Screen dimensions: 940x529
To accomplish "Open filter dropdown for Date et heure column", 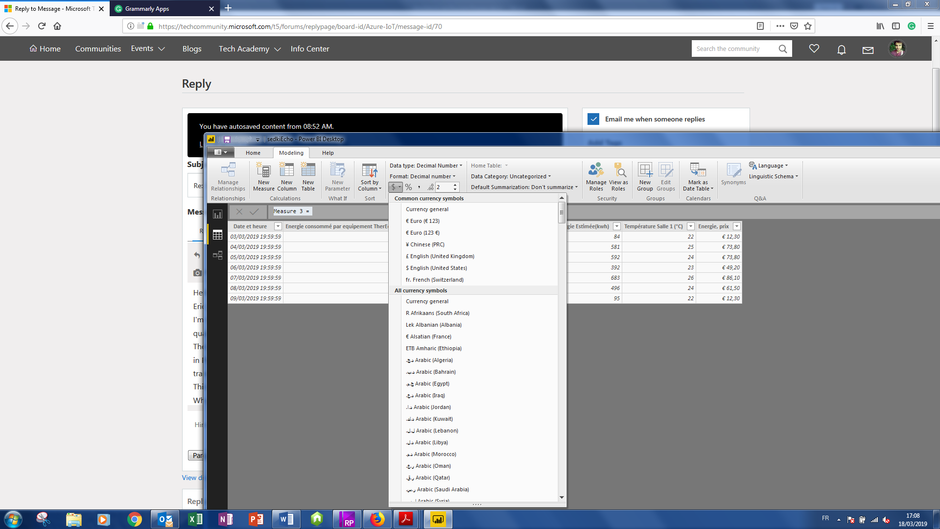I will click(x=278, y=226).
